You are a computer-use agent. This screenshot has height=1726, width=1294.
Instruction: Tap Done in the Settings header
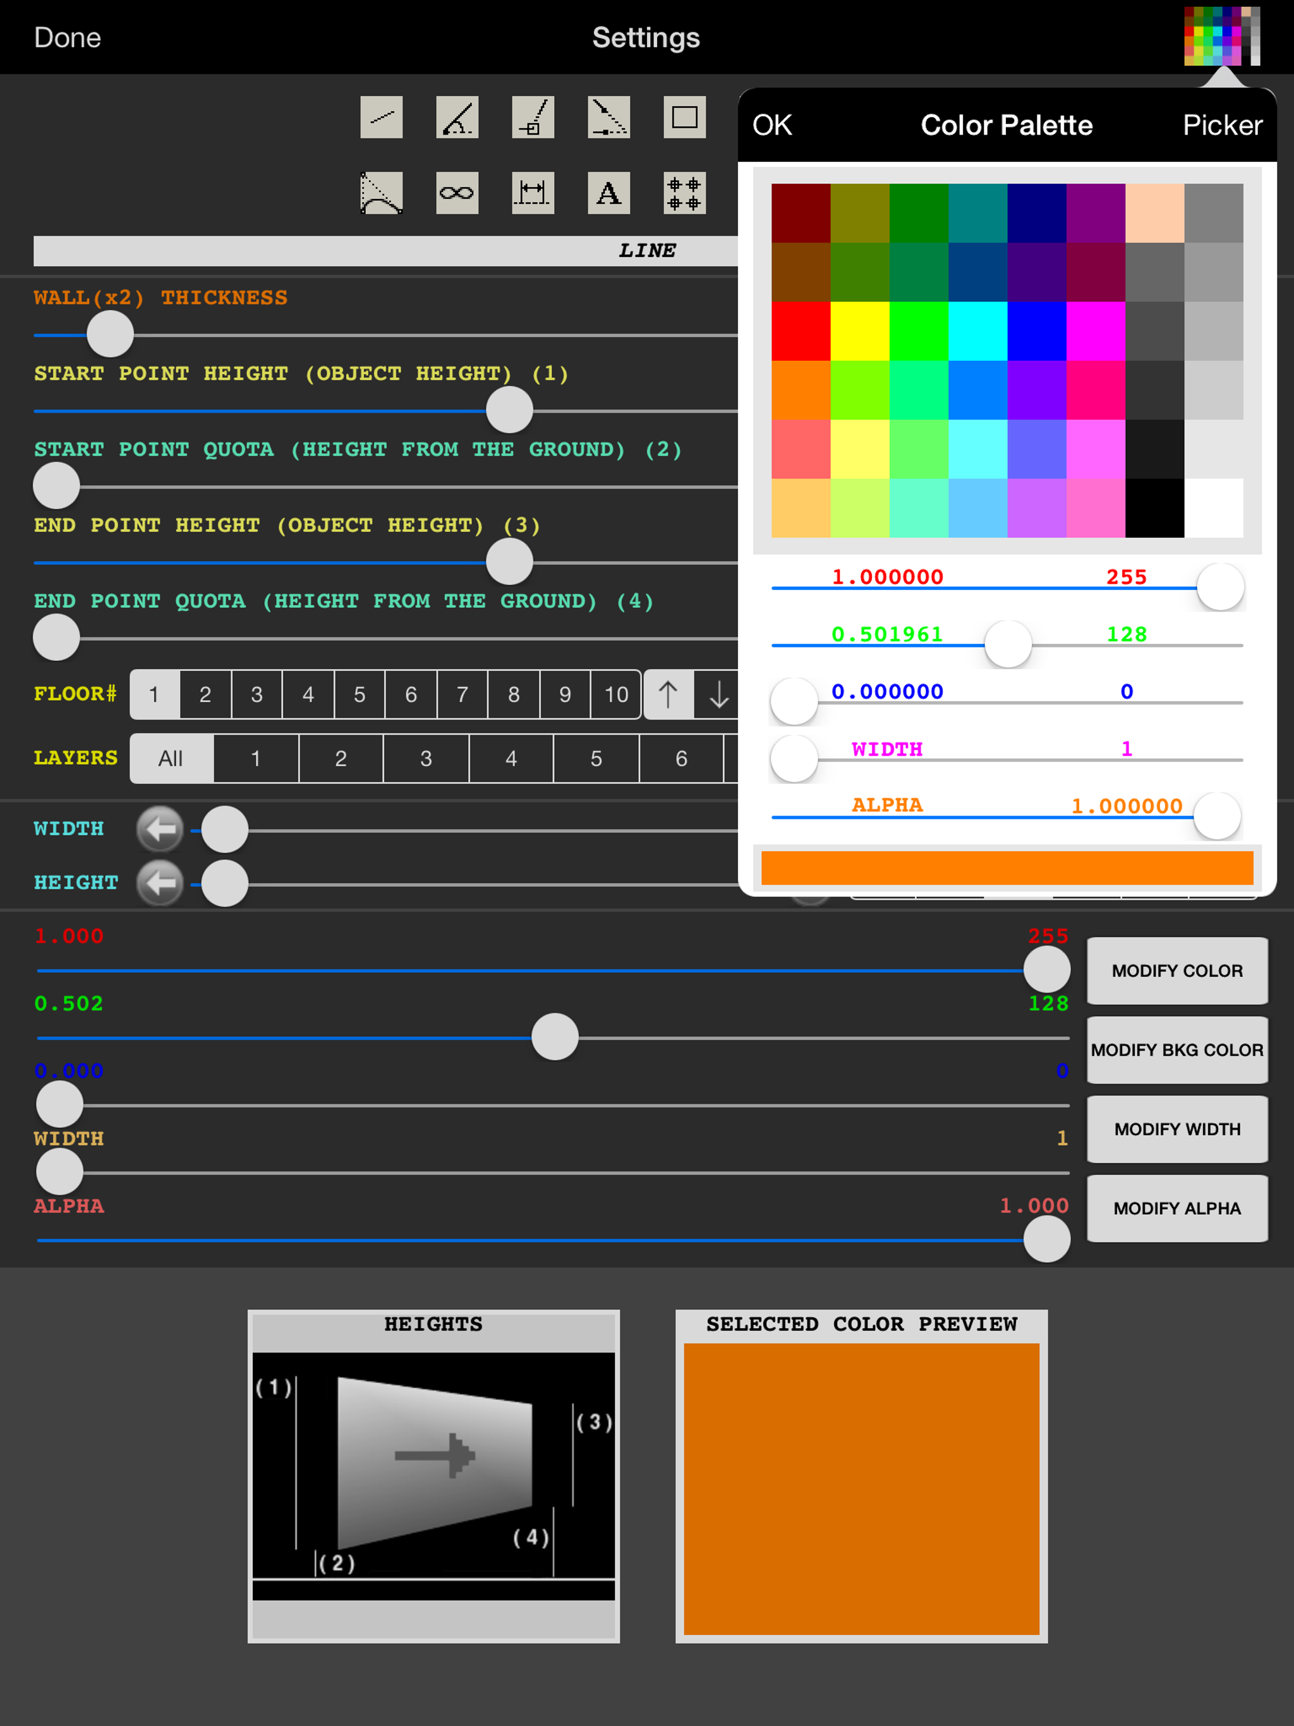67,37
